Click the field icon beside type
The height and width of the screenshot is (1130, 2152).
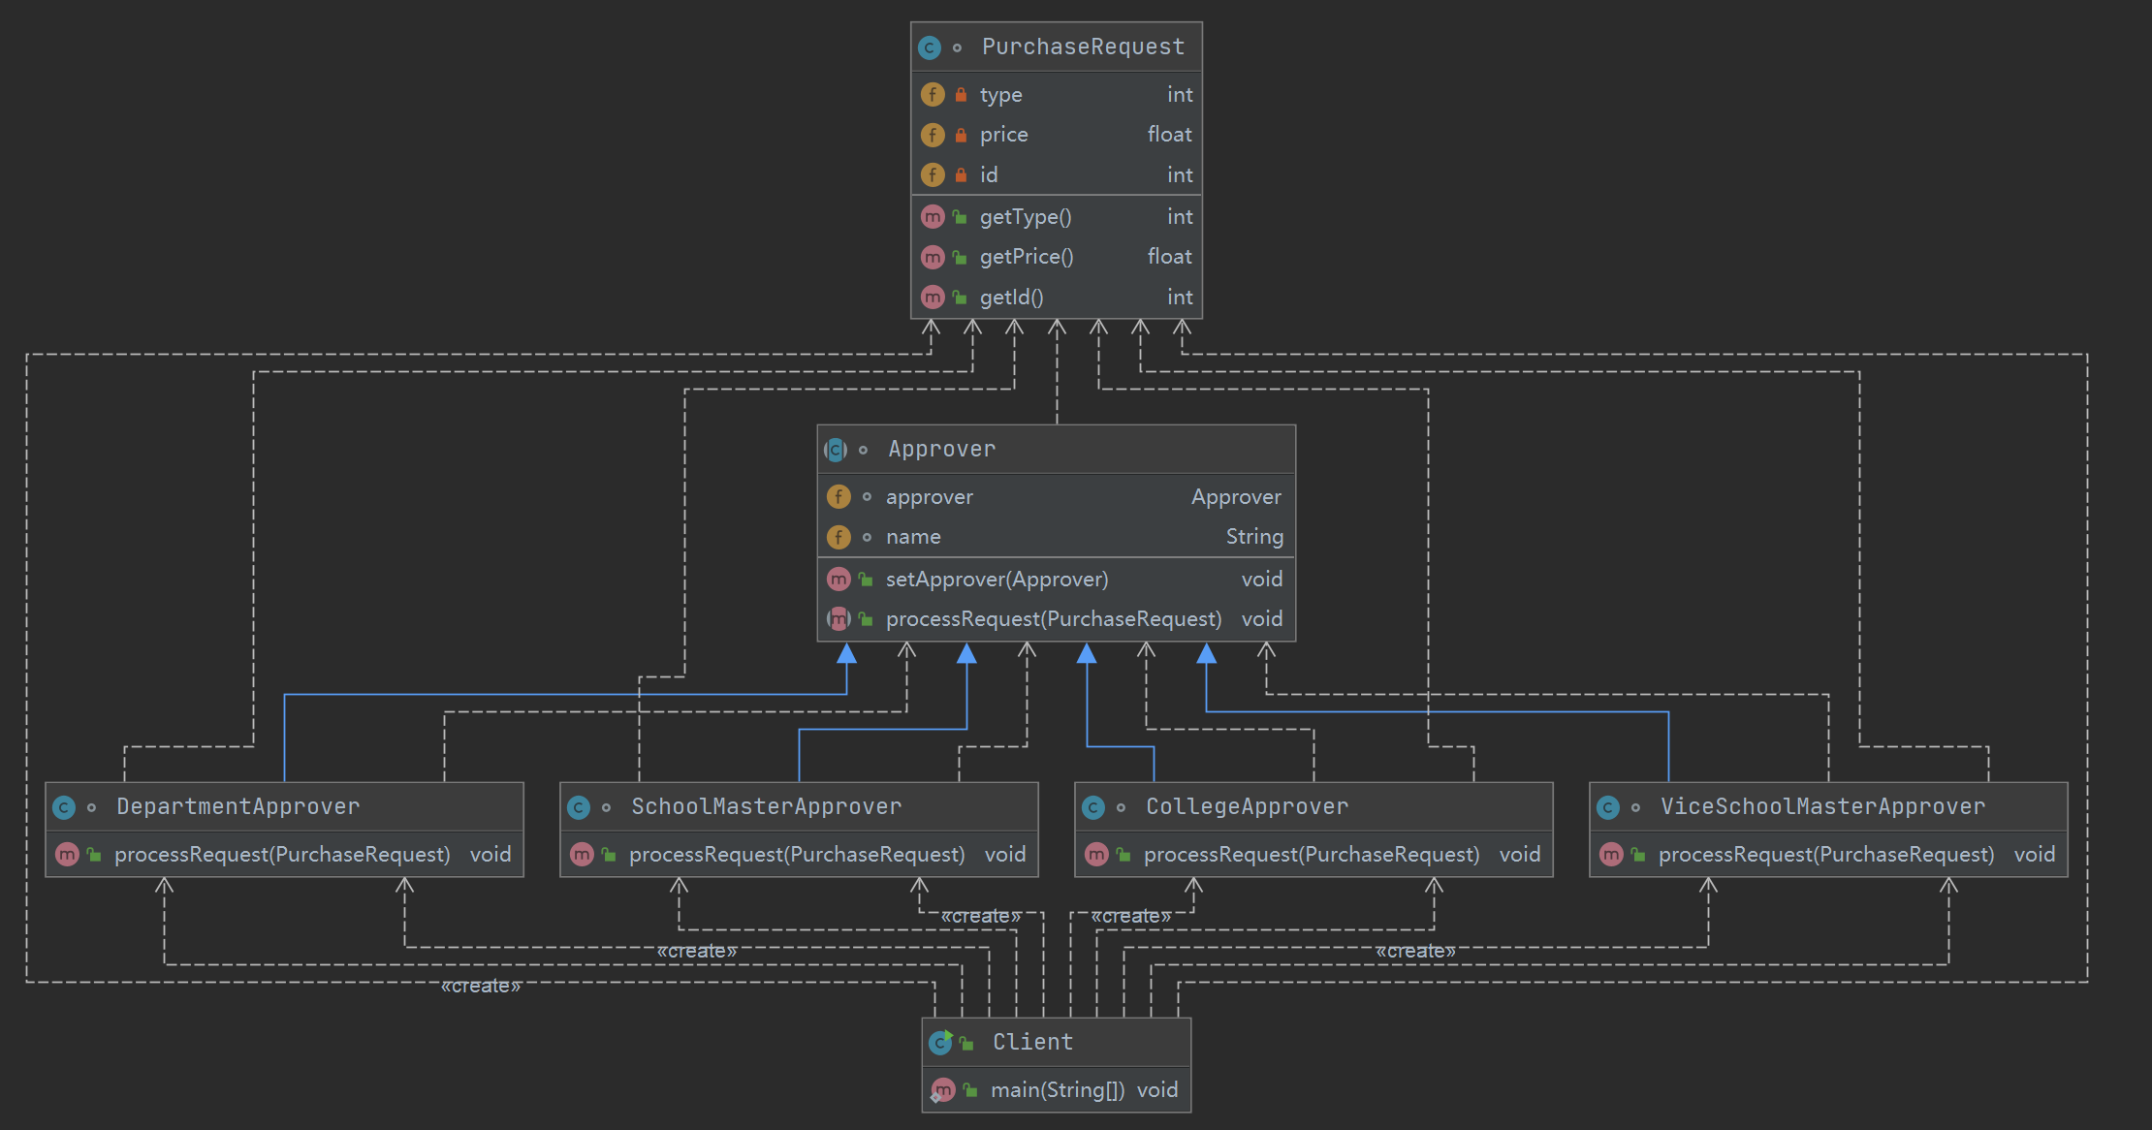(932, 95)
